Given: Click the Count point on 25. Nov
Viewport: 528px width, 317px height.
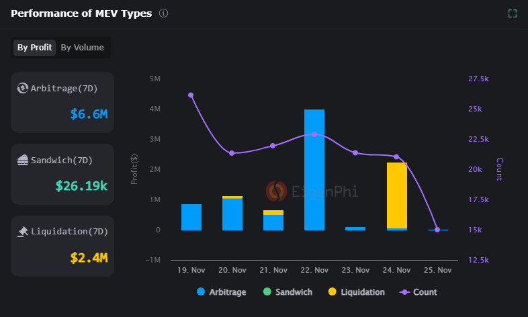Looking at the screenshot, I should [x=437, y=230].
